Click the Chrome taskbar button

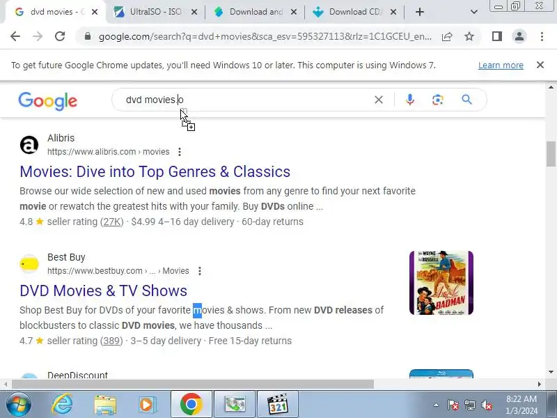[191, 405]
